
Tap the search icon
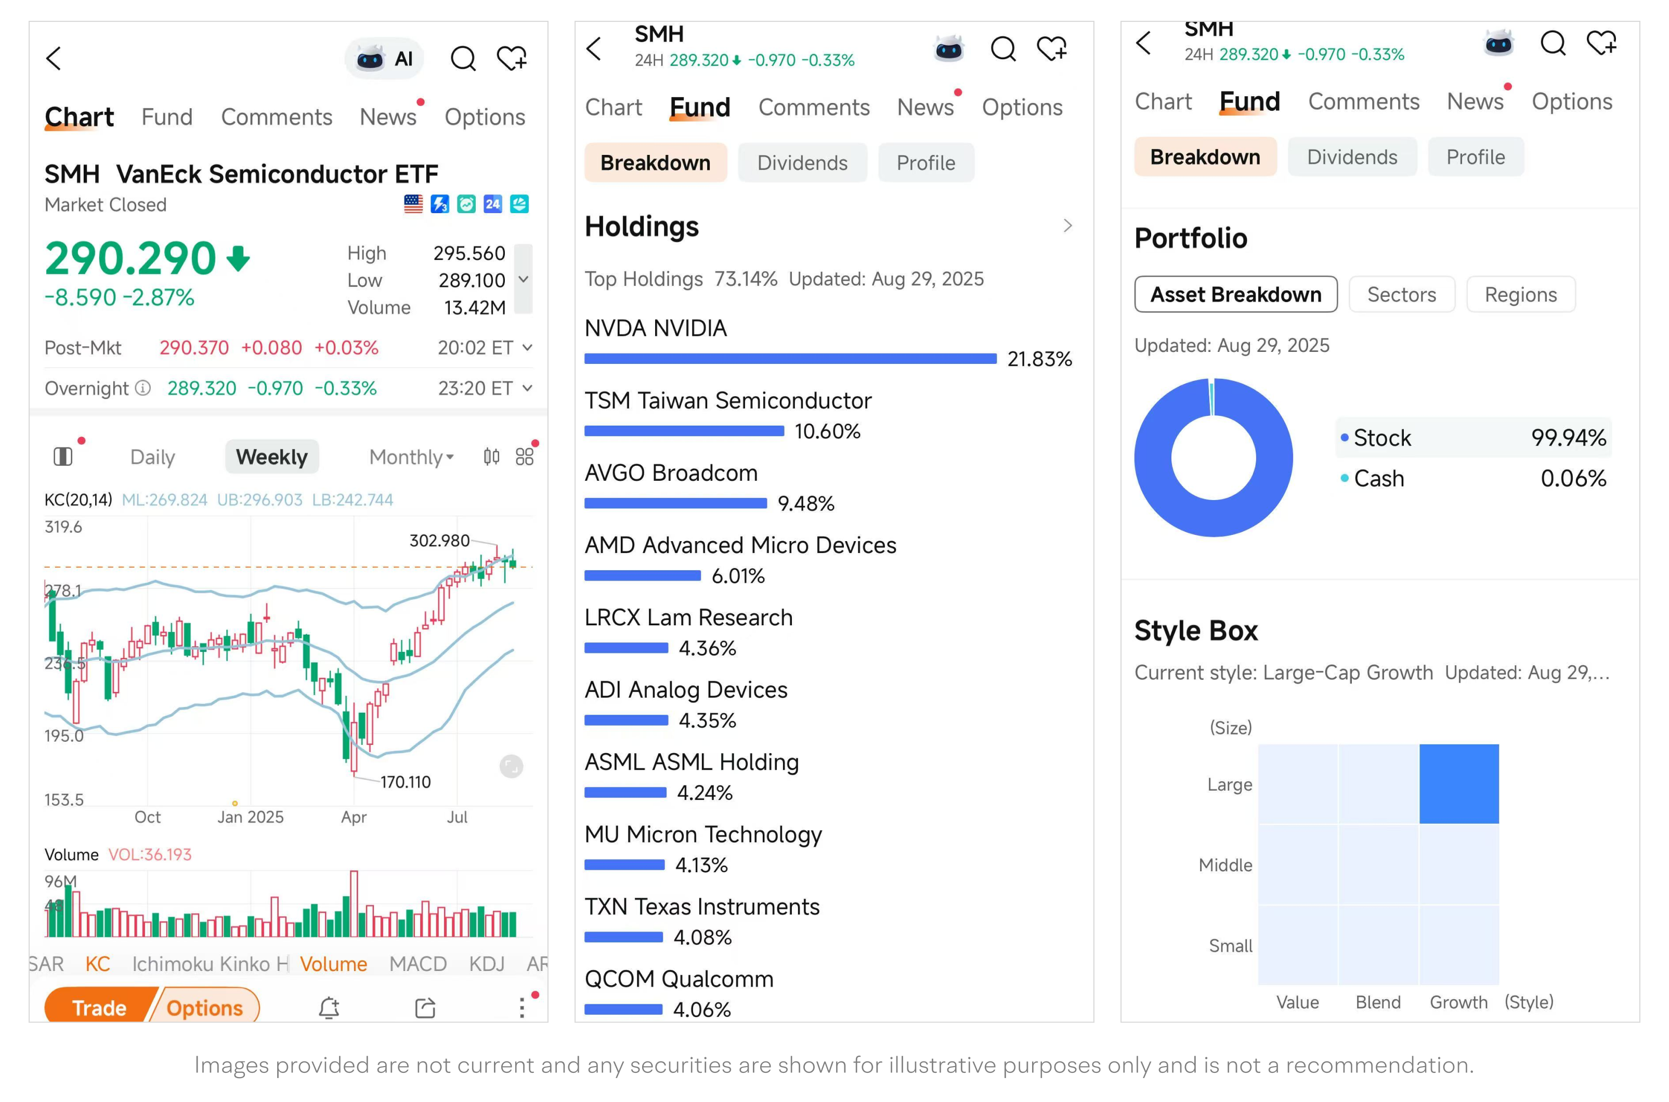coord(463,58)
